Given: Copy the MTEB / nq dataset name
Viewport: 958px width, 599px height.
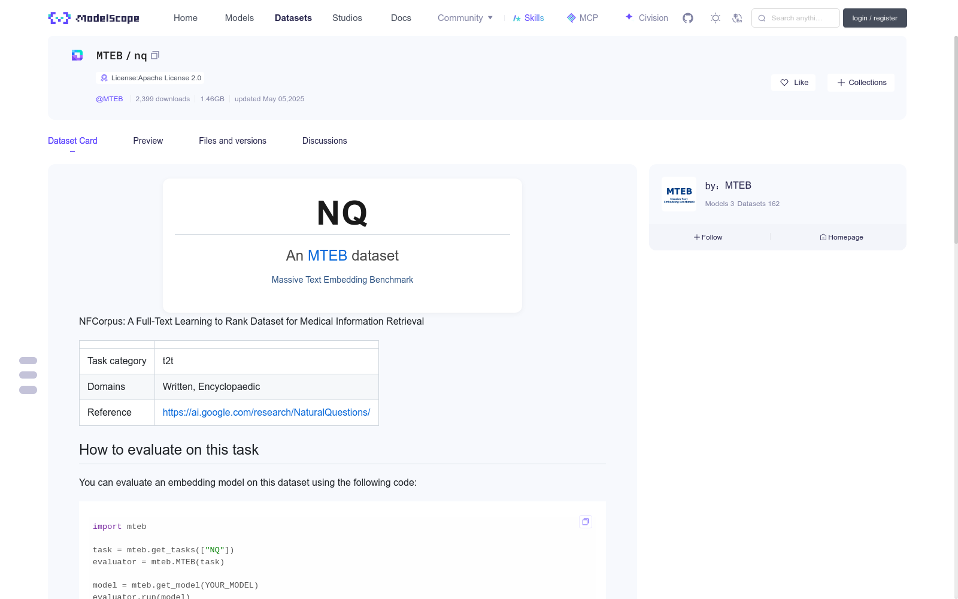Looking at the screenshot, I should click(155, 55).
